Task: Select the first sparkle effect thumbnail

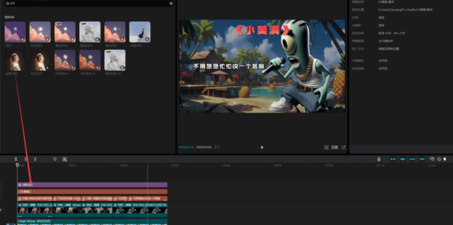Action: [15, 32]
